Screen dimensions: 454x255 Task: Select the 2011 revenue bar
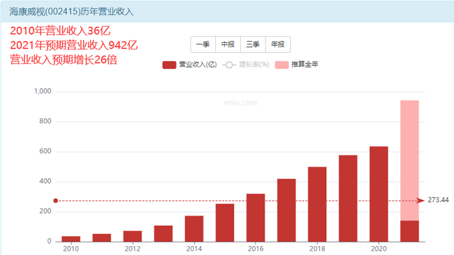[x=102, y=238]
